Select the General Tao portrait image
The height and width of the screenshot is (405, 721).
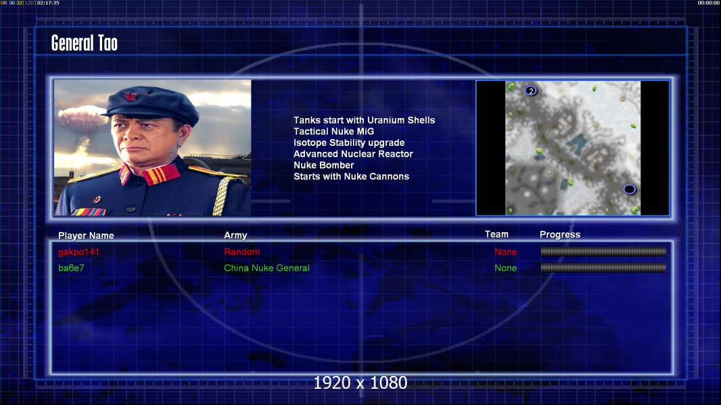click(153, 148)
